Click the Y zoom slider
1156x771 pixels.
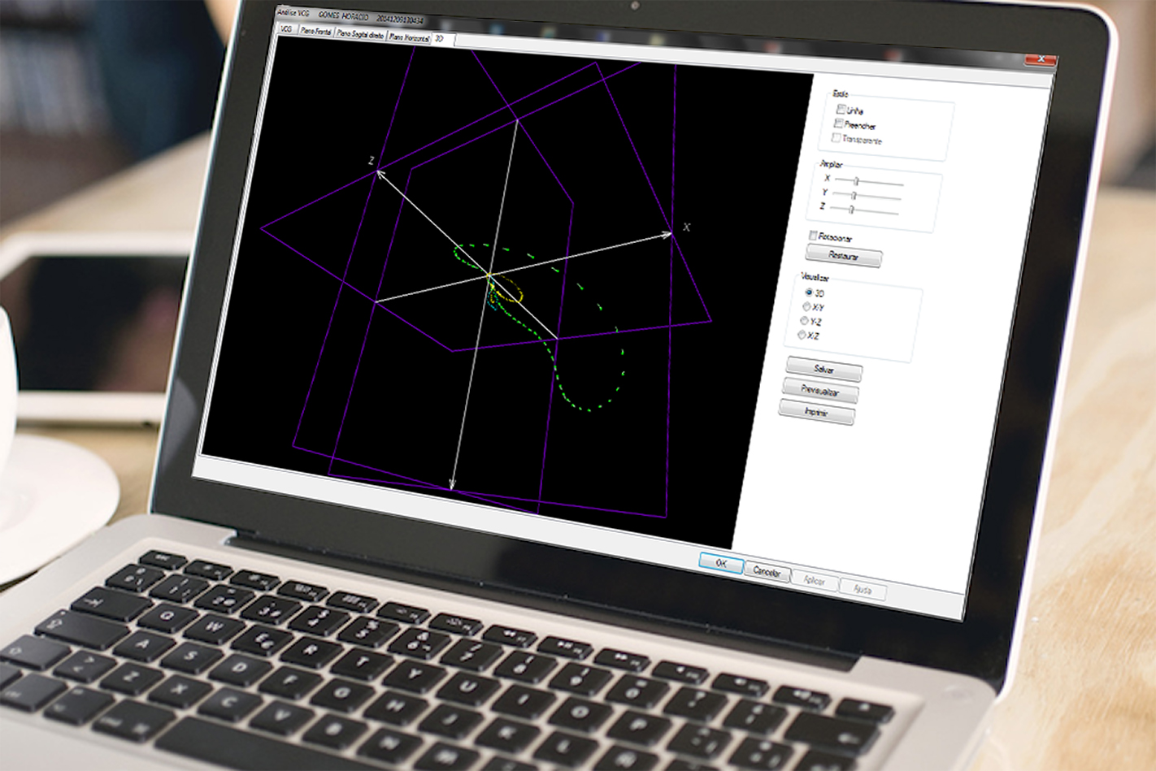867,196
